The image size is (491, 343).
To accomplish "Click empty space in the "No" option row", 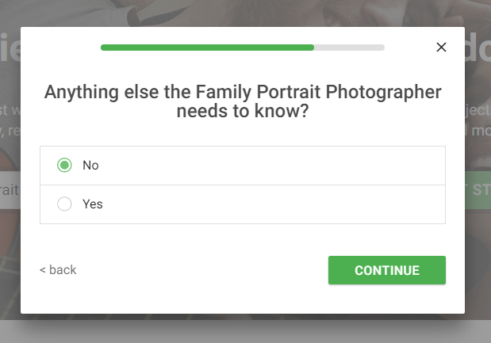I will 267,166.
